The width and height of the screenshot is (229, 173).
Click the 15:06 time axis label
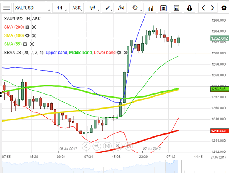tap(116, 157)
